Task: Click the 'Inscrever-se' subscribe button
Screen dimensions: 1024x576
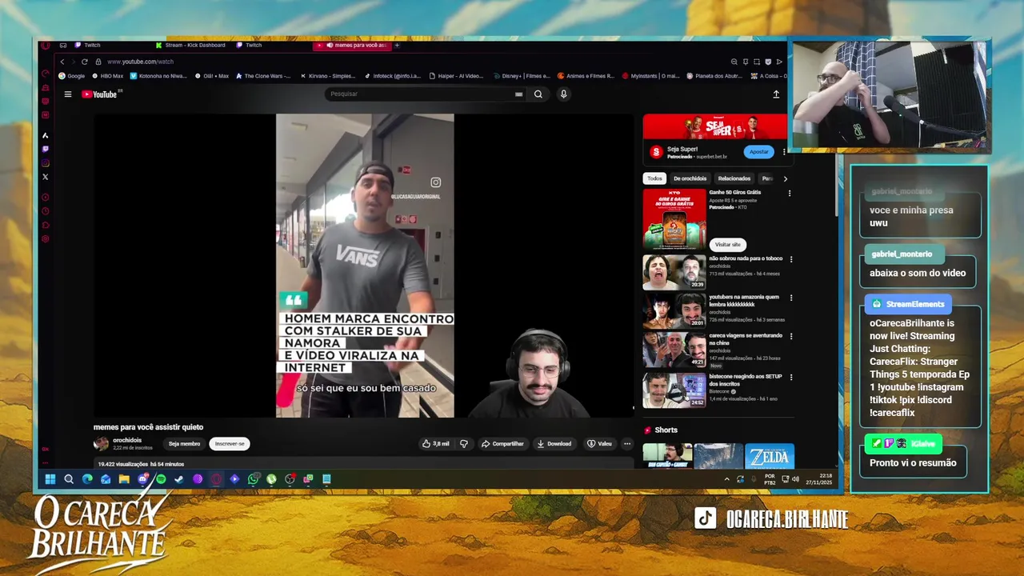Action: pyautogui.click(x=230, y=444)
